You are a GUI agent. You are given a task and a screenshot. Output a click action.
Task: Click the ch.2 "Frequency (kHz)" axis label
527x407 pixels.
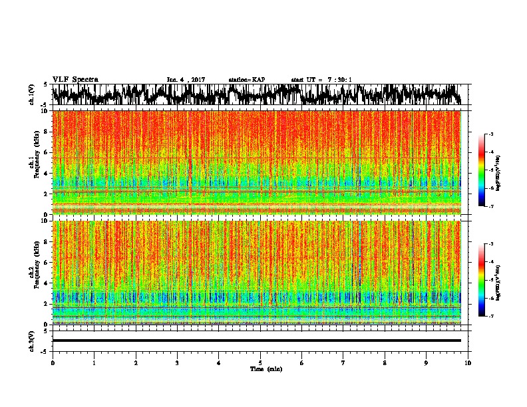point(37,265)
